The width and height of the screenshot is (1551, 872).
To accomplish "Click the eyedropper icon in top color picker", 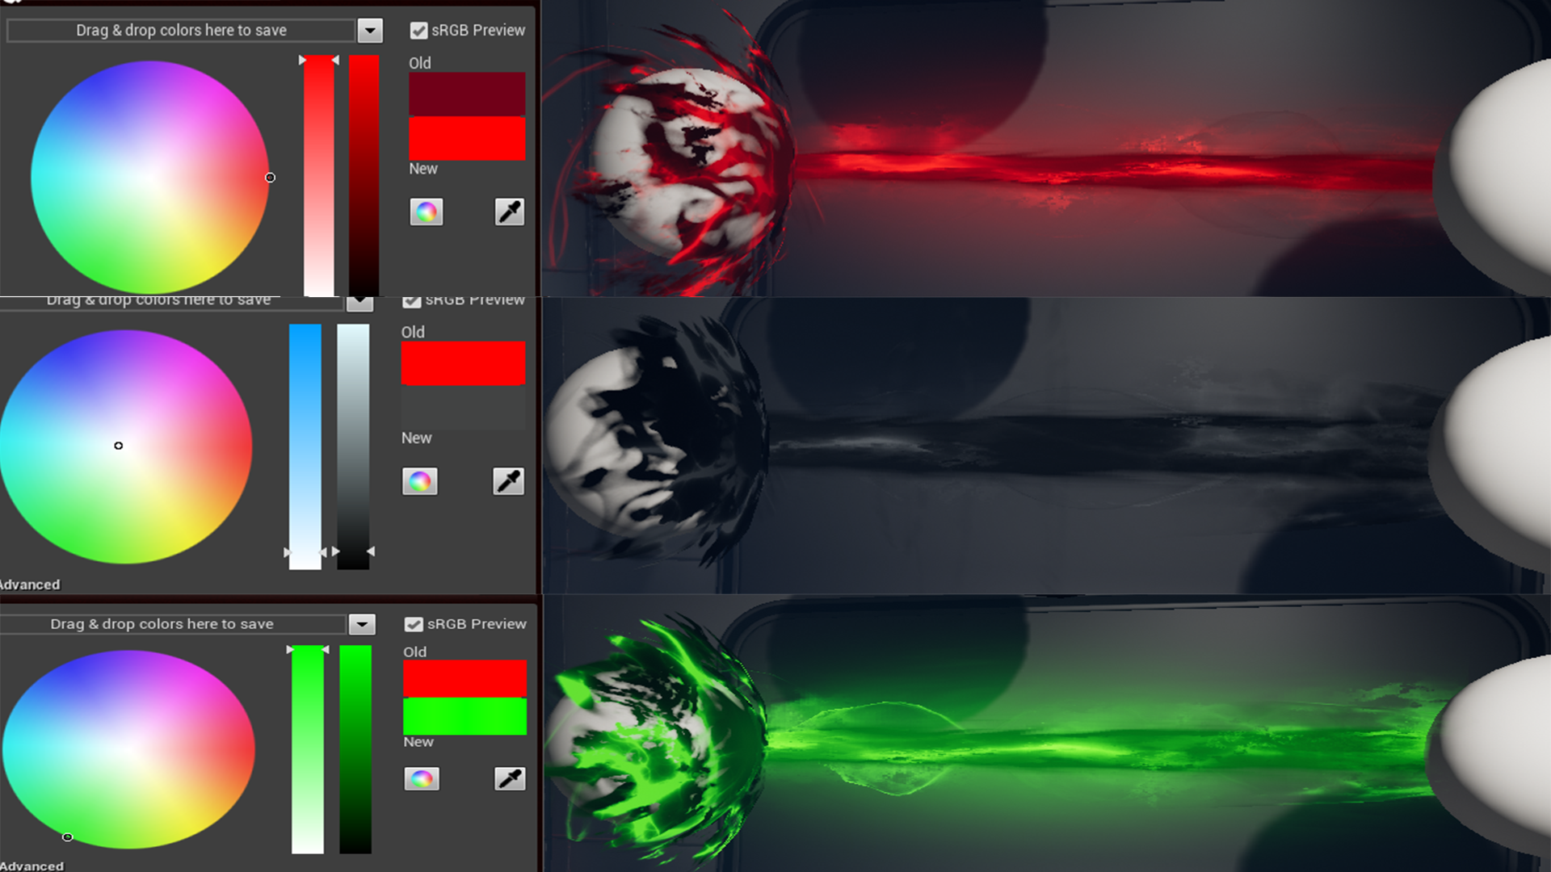I will click(x=509, y=211).
